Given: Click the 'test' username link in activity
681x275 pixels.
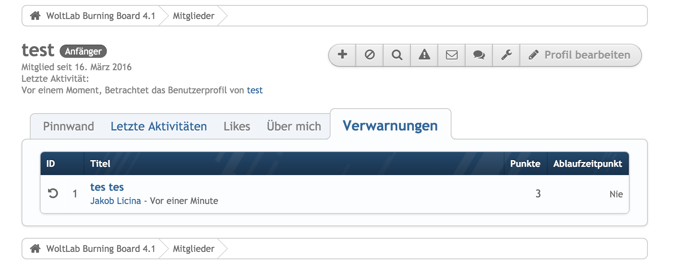Looking at the screenshot, I should pyautogui.click(x=255, y=90).
